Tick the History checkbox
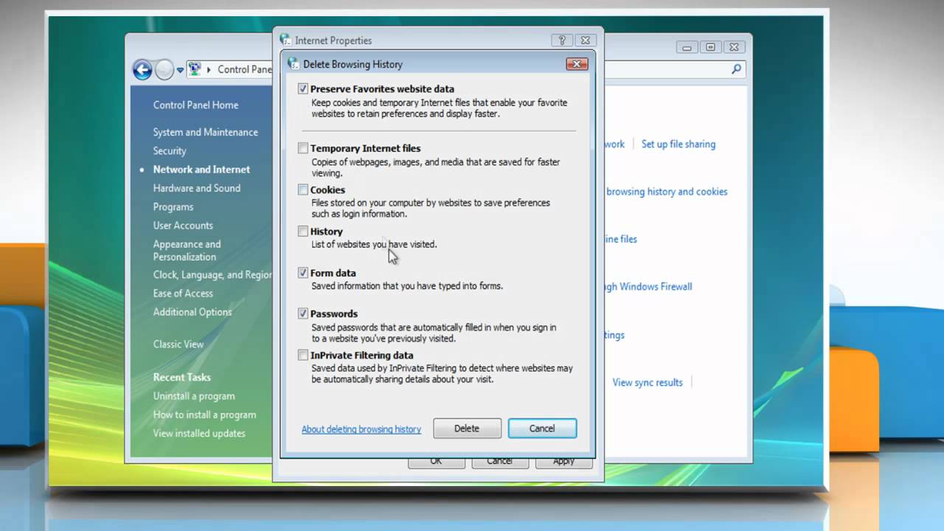This screenshot has height=531, width=944. [303, 231]
